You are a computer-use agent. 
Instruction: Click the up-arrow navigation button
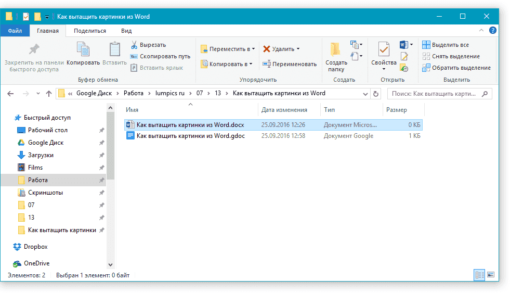(x=49, y=94)
